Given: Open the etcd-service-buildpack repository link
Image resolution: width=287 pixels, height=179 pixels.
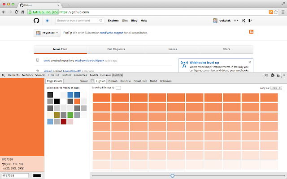Looking at the screenshot, I should 90,60.
